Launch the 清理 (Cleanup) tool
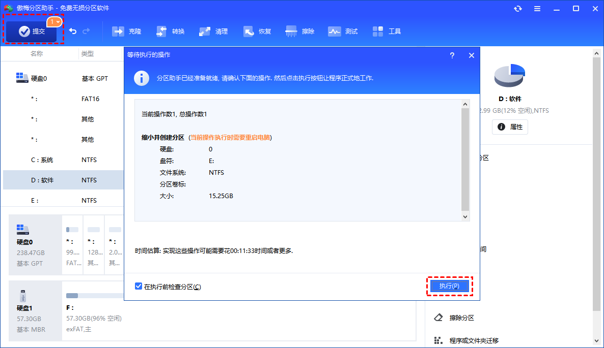Viewport: 604px width, 348px height. [x=213, y=31]
